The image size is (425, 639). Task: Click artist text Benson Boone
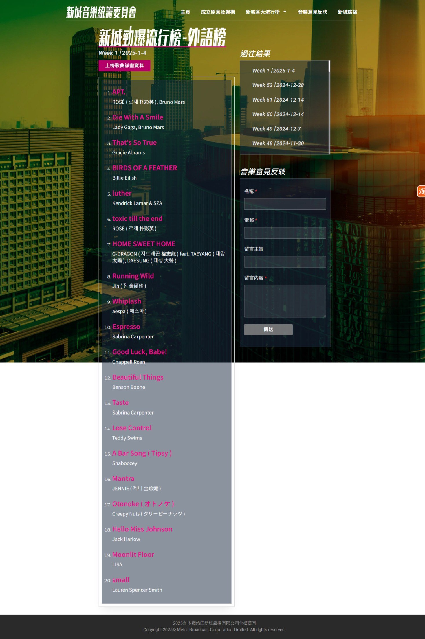129,387
